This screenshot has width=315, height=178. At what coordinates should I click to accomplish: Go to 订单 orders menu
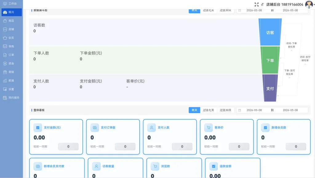click(11, 55)
